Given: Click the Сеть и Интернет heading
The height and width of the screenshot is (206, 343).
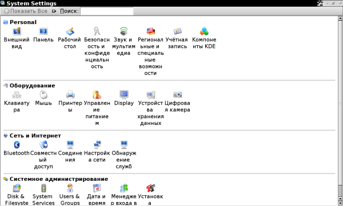Looking at the screenshot, I should (x=35, y=136).
